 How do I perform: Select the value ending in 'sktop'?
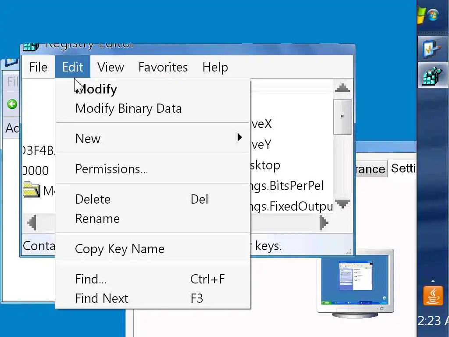click(265, 165)
